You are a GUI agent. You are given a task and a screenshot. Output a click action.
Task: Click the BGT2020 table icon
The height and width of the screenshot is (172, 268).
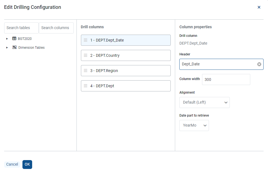point(14,39)
